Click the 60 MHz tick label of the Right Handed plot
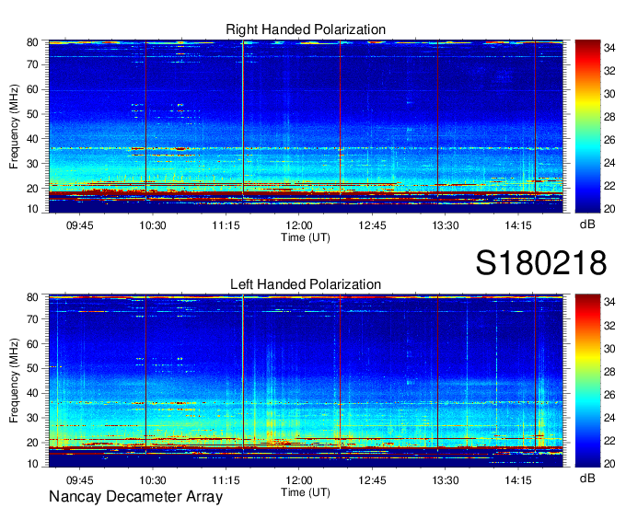 (x=32, y=89)
